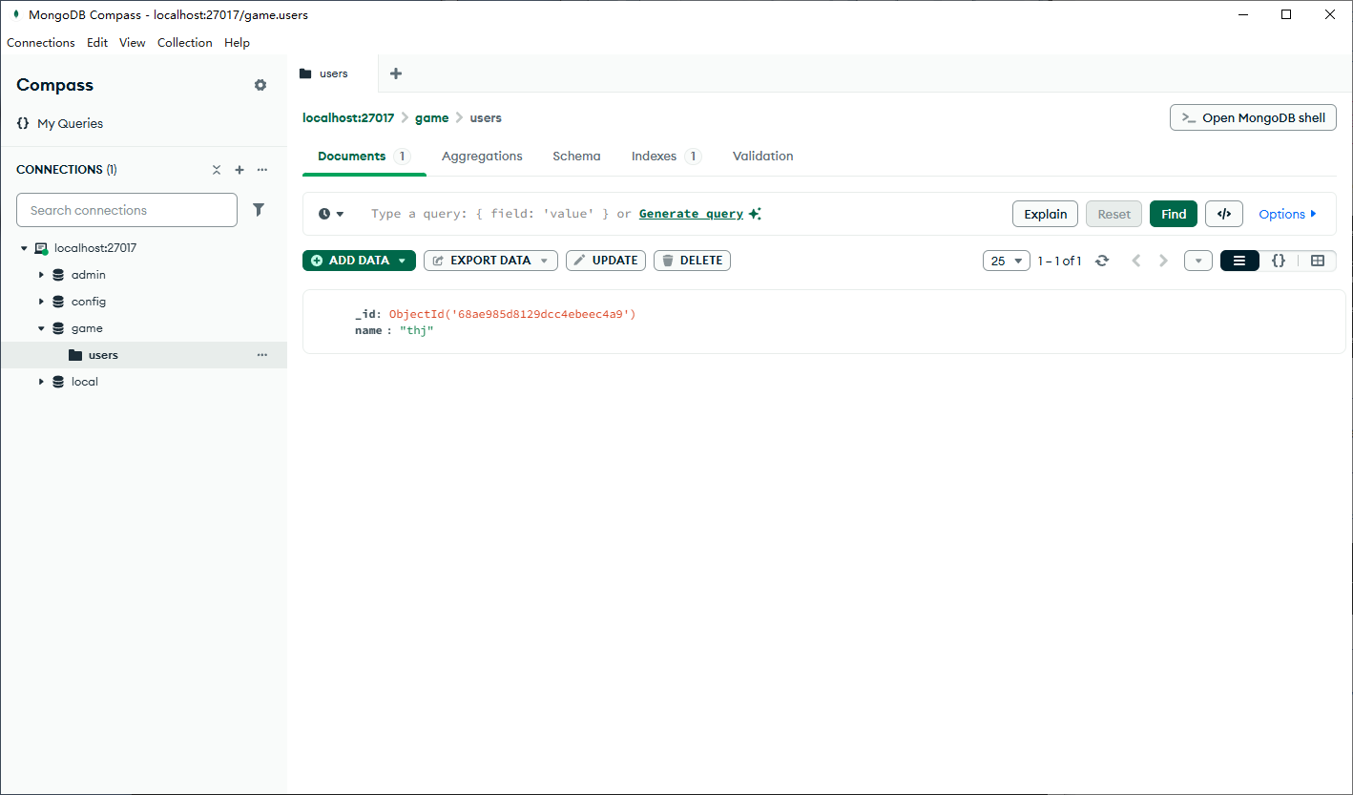Open the ADD DATA dropdown

(x=359, y=261)
